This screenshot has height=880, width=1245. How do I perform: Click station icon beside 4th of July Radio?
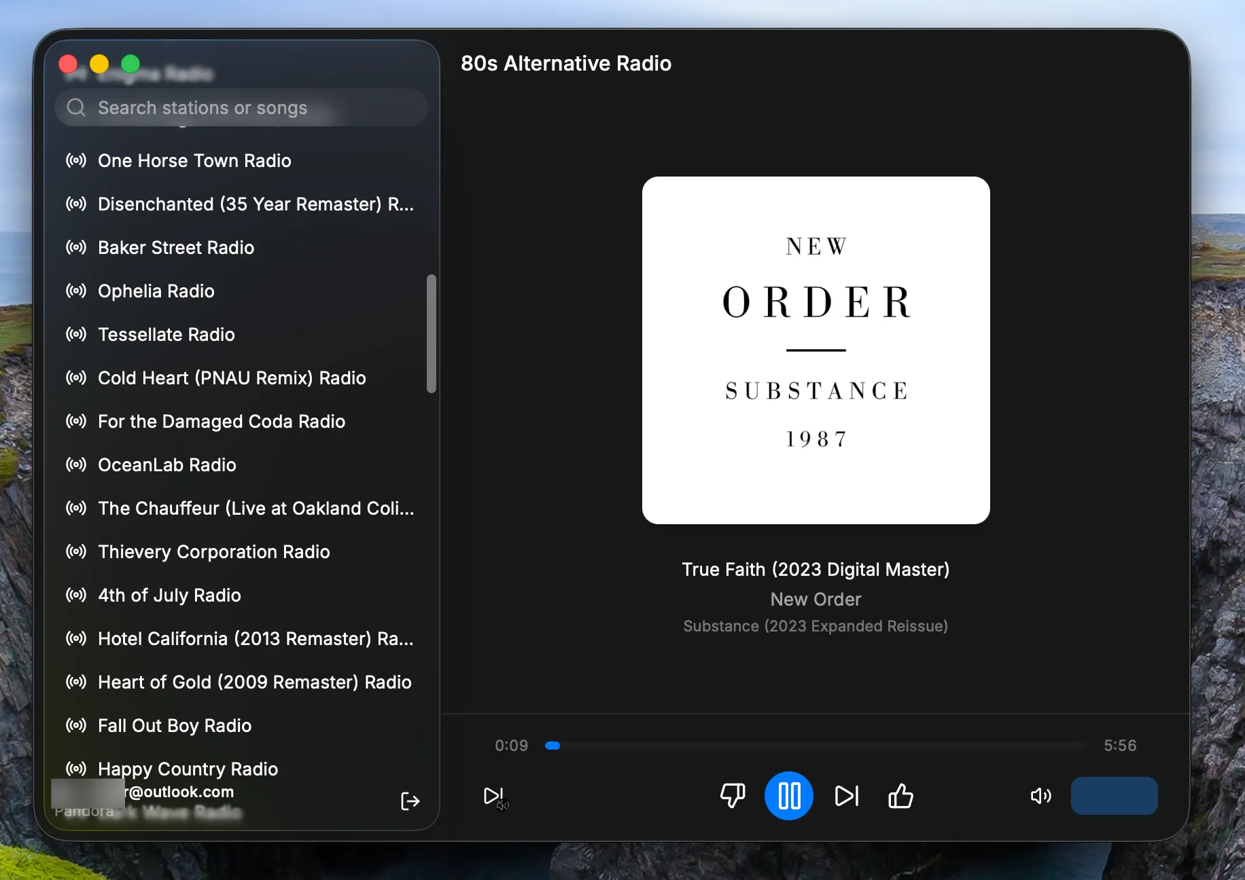pos(76,595)
